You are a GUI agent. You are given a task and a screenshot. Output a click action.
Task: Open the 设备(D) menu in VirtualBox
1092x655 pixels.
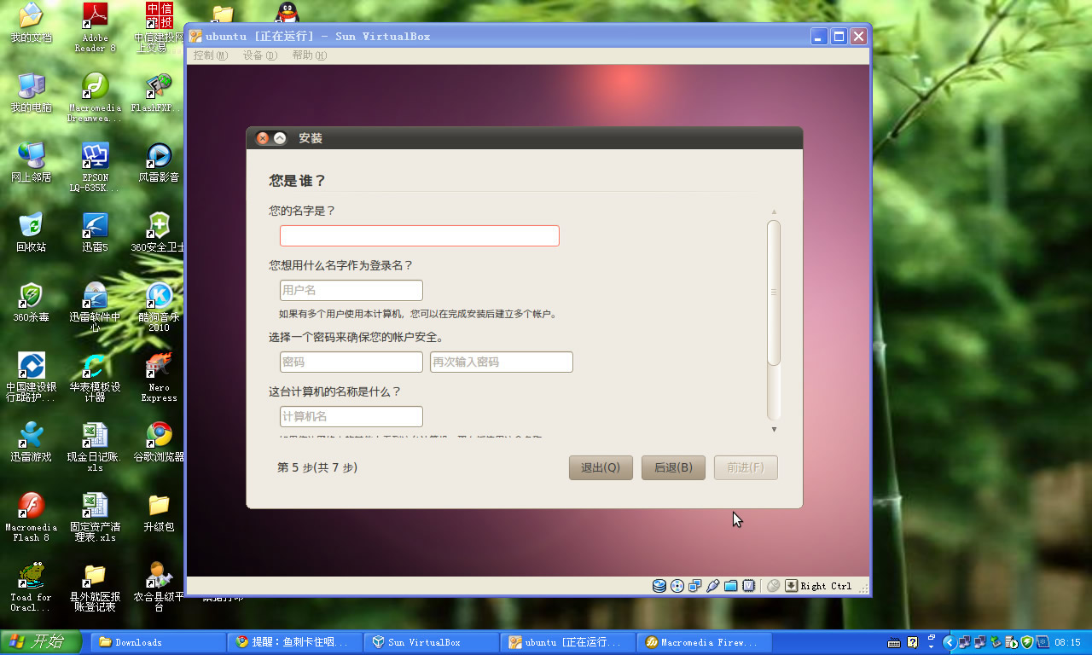coord(259,55)
